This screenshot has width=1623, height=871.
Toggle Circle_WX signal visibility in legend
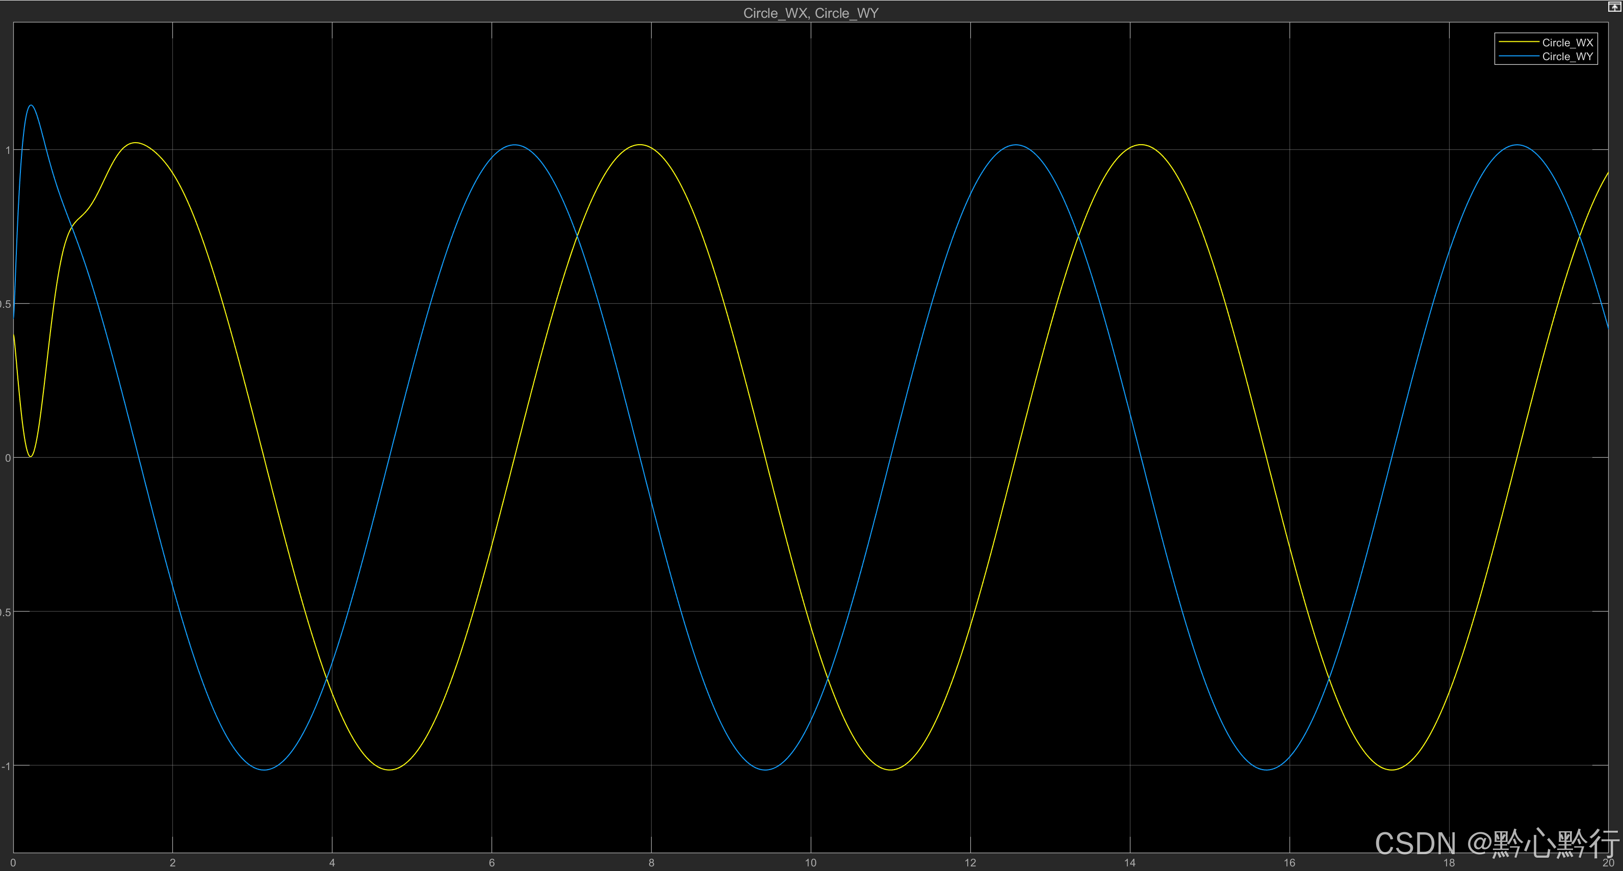(1567, 43)
